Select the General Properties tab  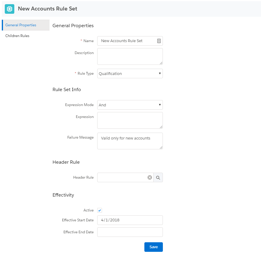(x=26, y=25)
